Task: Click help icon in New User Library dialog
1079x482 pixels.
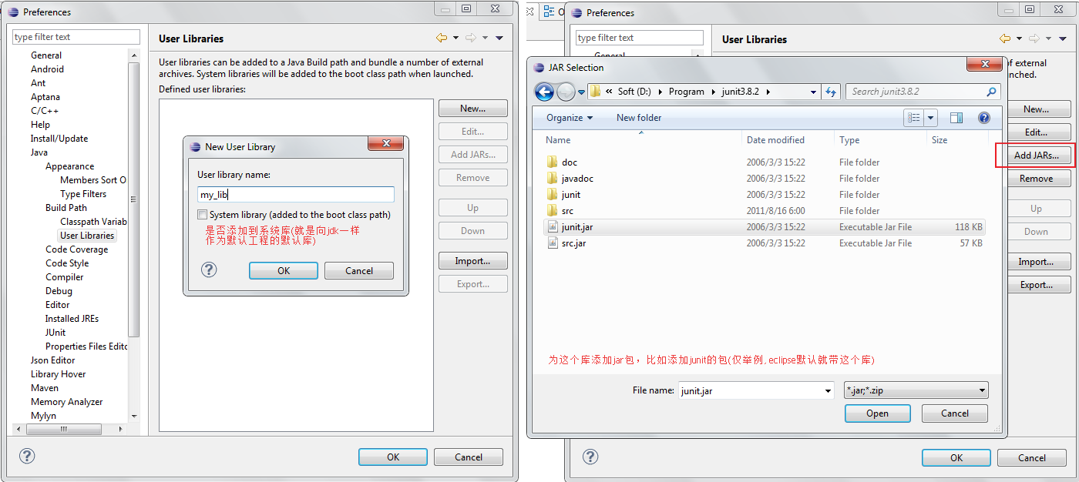Action: pyautogui.click(x=208, y=269)
